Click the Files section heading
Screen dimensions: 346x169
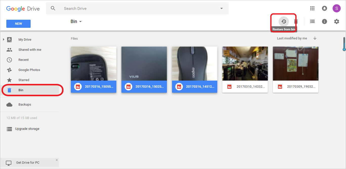click(74, 39)
